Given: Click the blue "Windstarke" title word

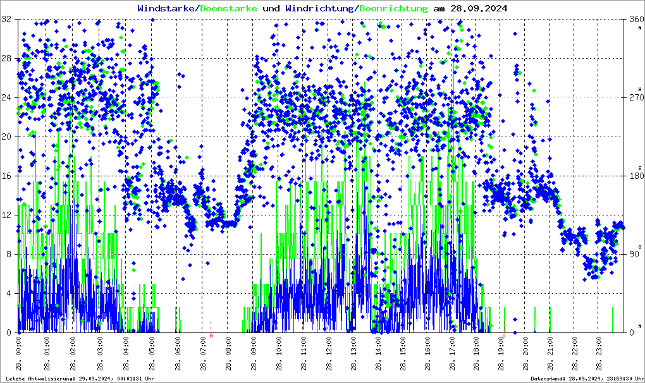Looking at the screenshot, I should pyautogui.click(x=167, y=9).
